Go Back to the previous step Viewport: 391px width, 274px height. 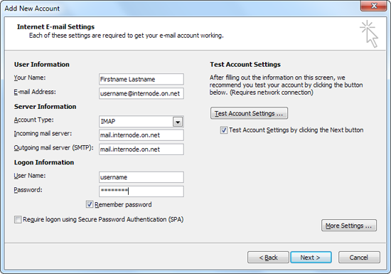tap(268, 258)
